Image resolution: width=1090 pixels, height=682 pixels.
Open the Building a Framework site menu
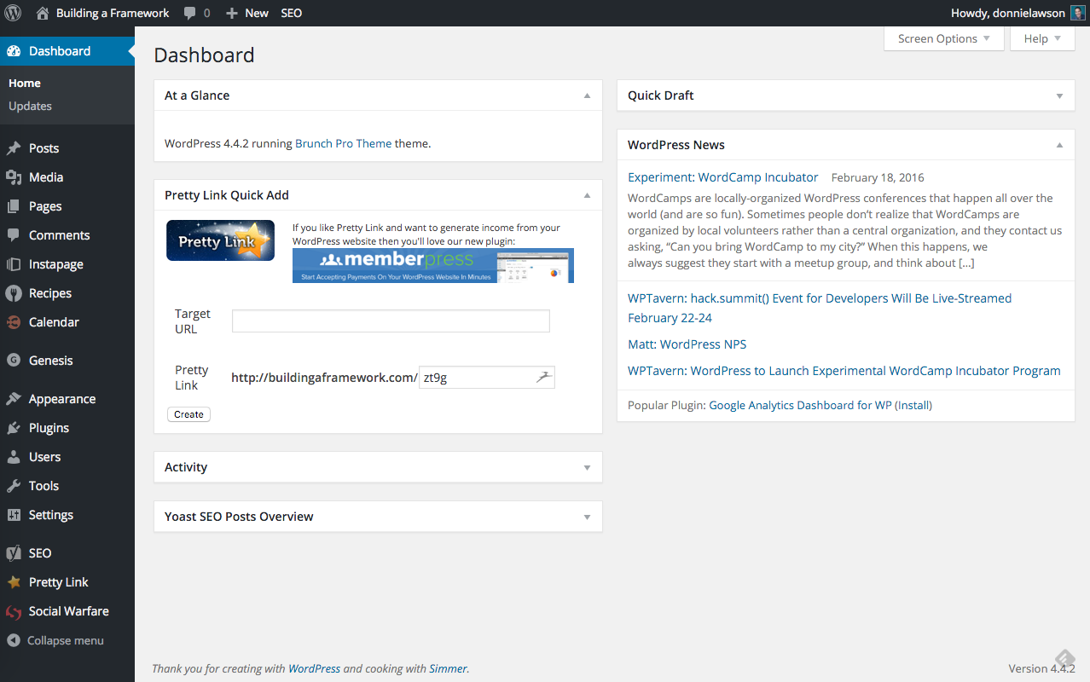113,13
